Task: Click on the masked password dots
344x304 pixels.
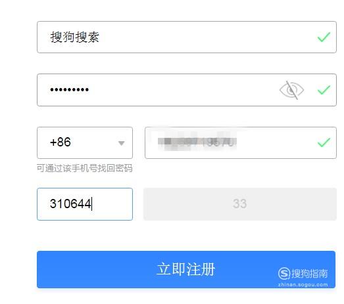Action: [69, 89]
